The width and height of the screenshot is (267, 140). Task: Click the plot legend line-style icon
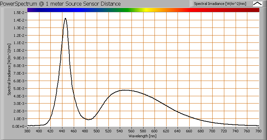257,4
